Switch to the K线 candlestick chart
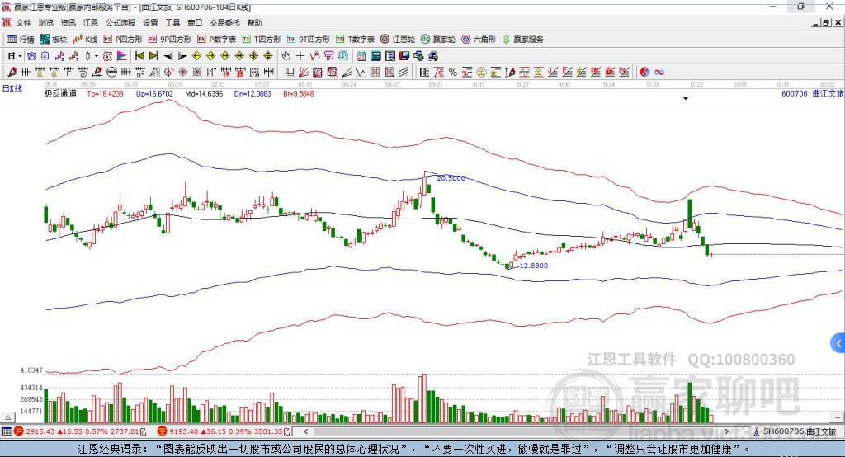 click(85, 40)
